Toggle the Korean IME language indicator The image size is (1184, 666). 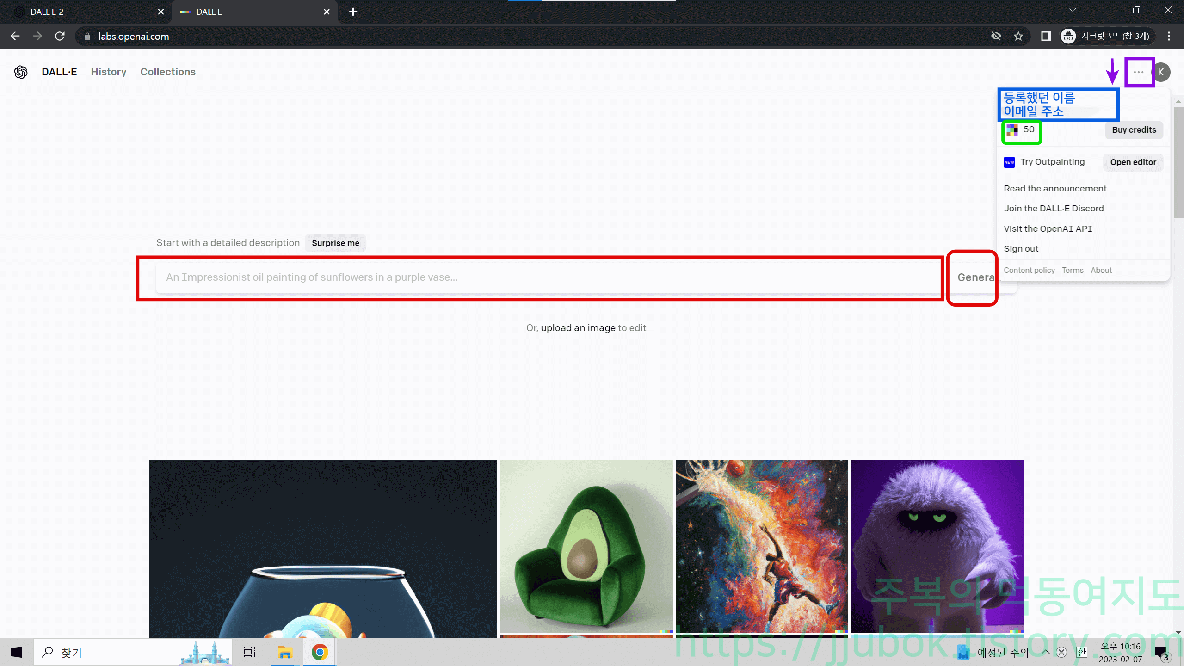click(1082, 652)
